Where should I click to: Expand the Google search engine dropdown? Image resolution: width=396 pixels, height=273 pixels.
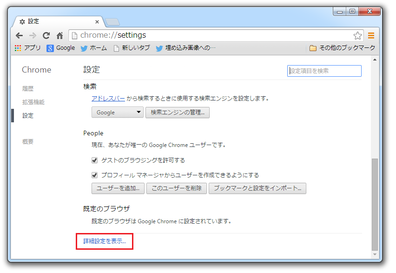click(118, 113)
